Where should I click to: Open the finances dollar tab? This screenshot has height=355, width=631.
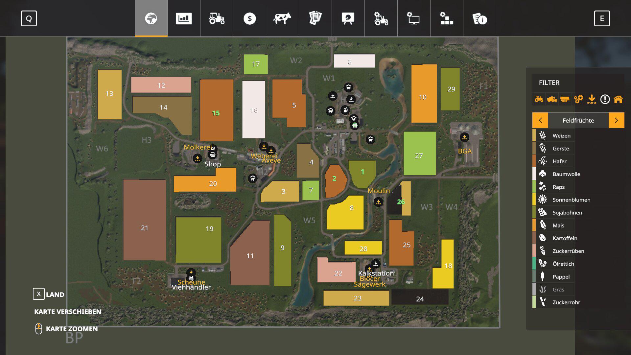click(249, 18)
